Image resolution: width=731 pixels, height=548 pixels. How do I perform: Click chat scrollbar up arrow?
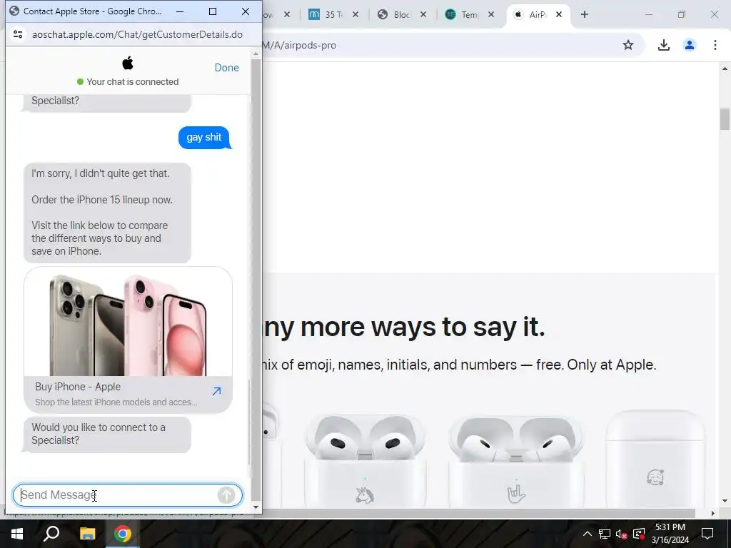(x=256, y=54)
